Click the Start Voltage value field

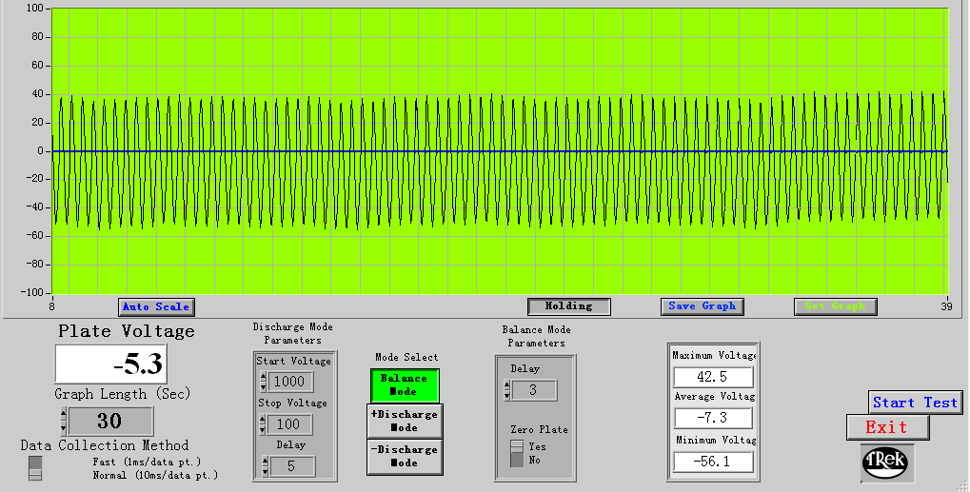tap(289, 382)
